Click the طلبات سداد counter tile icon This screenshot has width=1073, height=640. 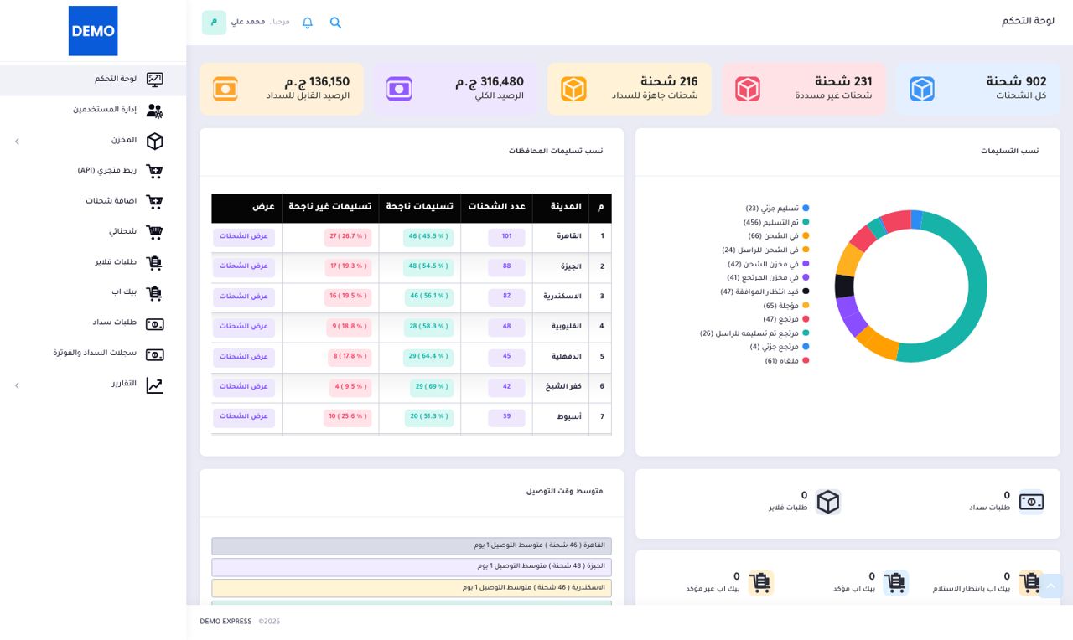coord(1032,502)
